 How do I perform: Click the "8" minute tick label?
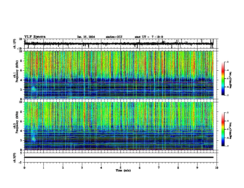[178, 168]
